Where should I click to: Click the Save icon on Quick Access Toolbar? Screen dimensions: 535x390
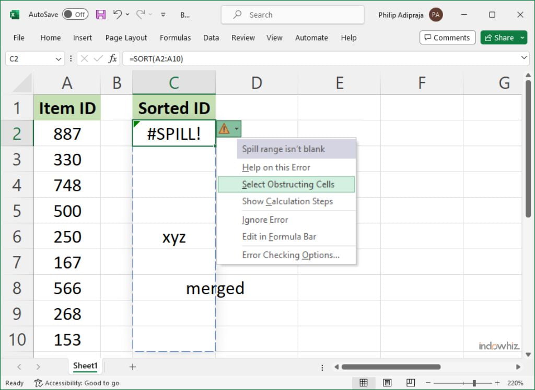[100, 15]
